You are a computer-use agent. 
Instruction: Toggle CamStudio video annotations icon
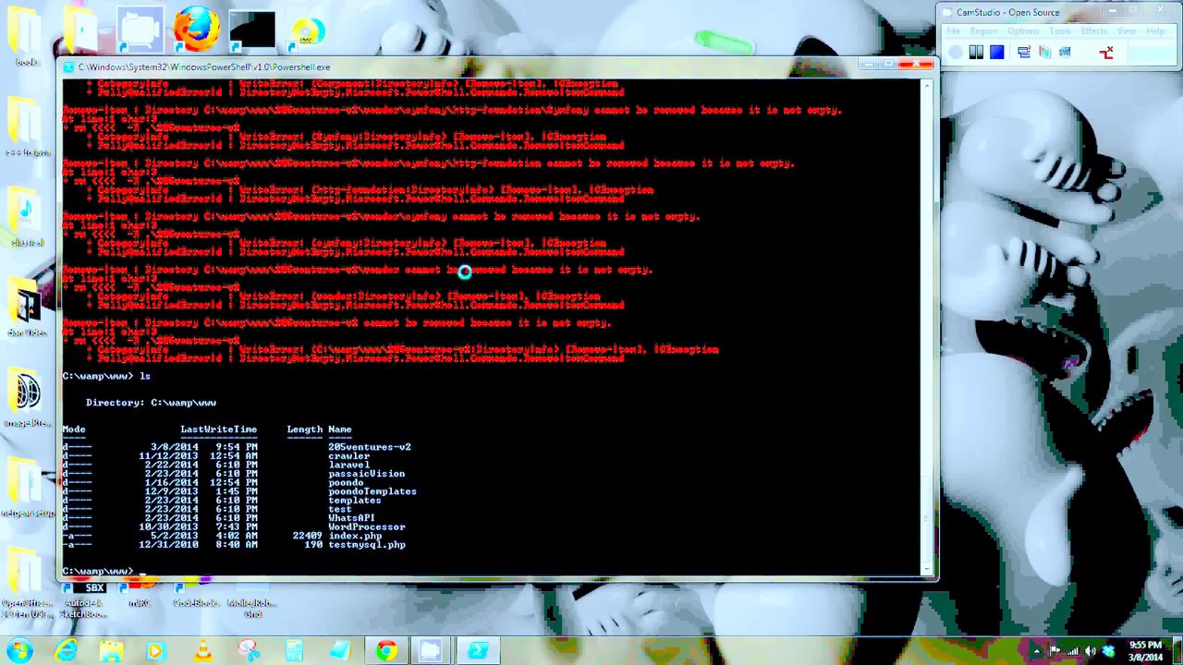pyautogui.click(x=1044, y=53)
